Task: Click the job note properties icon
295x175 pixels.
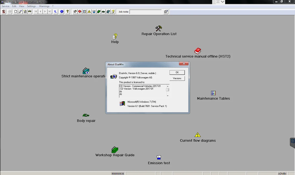Action: pos(166,12)
